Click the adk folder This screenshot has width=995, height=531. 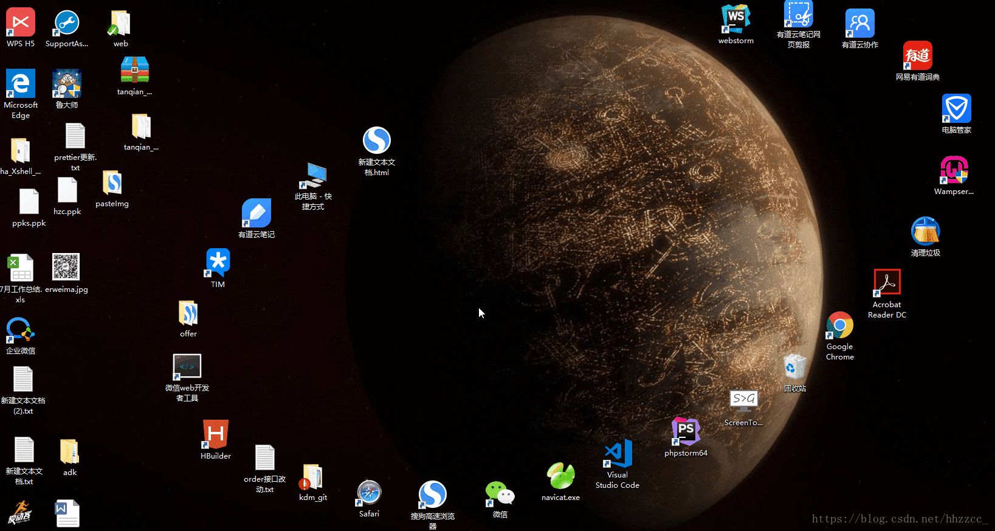coord(69,452)
